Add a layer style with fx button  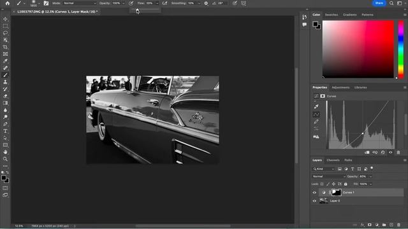[x=362, y=225]
